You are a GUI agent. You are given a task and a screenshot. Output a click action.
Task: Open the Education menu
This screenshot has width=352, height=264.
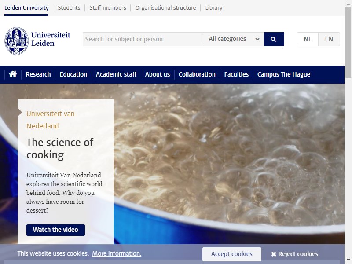click(x=73, y=74)
